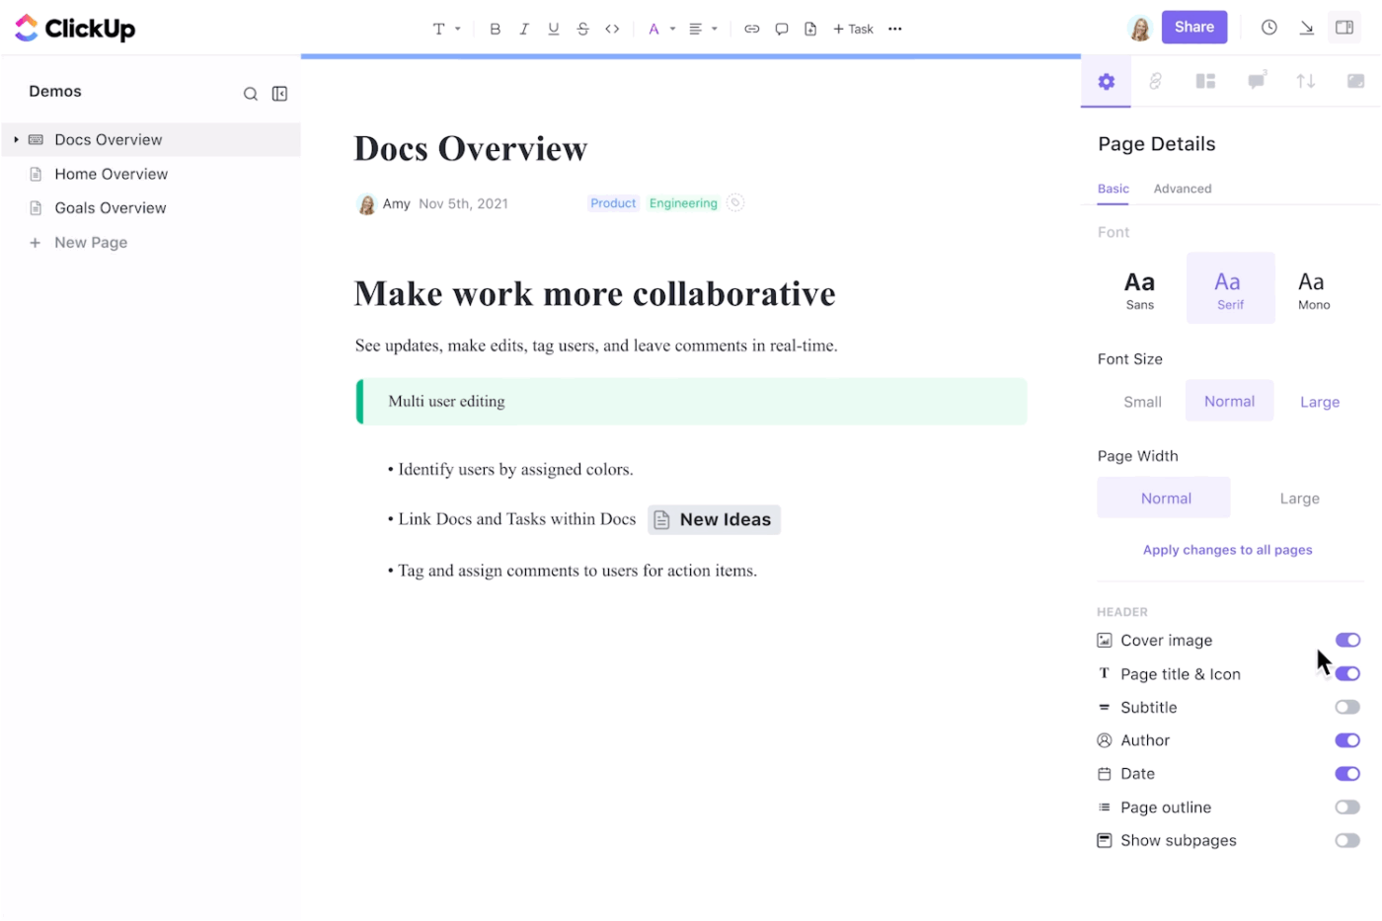This screenshot has width=1382, height=921.
Task: Enable the Subtitle toggle
Action: tap(1347, 708)
